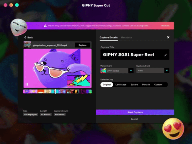Click the pencil edit icon in Capture Title

(166, 55)
